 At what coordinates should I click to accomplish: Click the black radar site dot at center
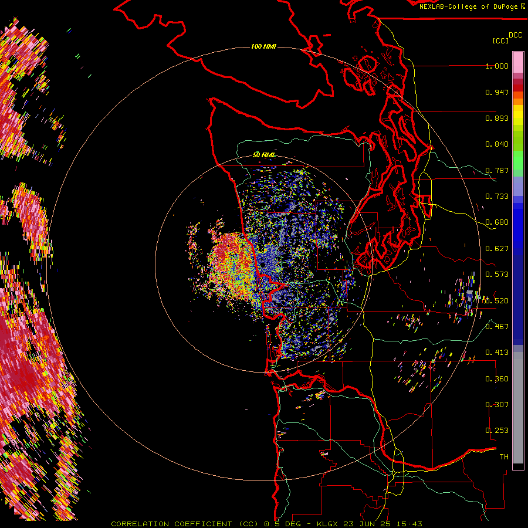pyautogui.click(x=262, y=265)
